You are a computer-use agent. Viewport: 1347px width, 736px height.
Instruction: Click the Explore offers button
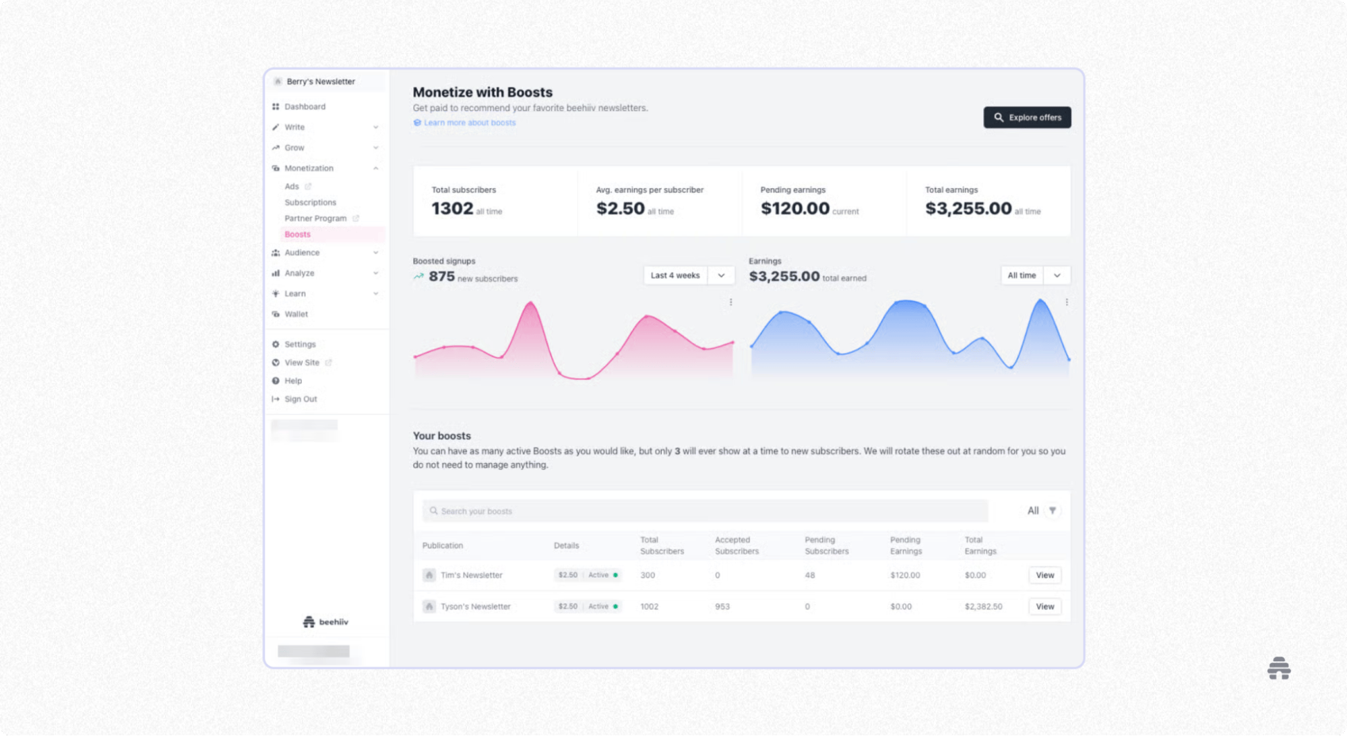(x=1026, y=117)
